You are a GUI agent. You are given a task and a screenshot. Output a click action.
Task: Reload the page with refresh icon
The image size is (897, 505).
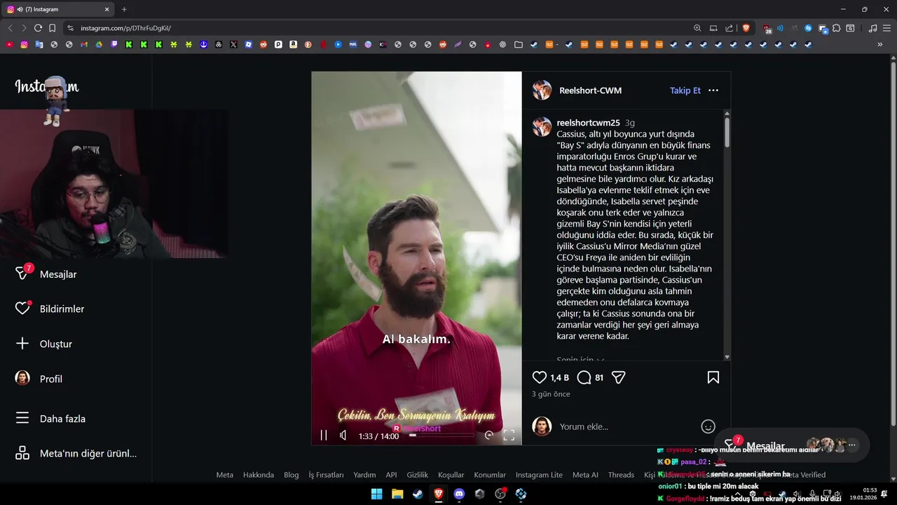tap(38, 28)
